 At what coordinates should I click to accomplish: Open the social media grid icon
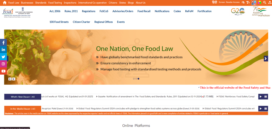tap(254, 3)
